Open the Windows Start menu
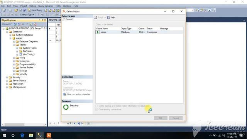Viewport: 247px width, 139px height. 4,136
